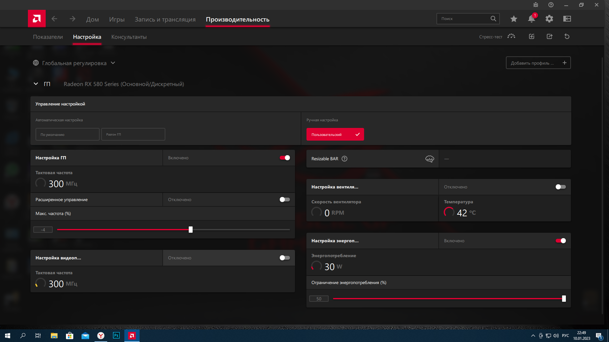The height and width of the screenshot is (342, 609).
Task: Select Пользовательский manual tuning
Action: pyautogui.click(x=335, y=134)
